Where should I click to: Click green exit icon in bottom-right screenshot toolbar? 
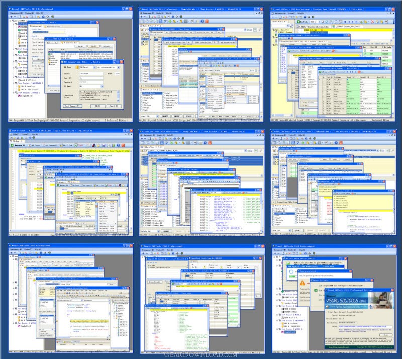coord(313,253)
